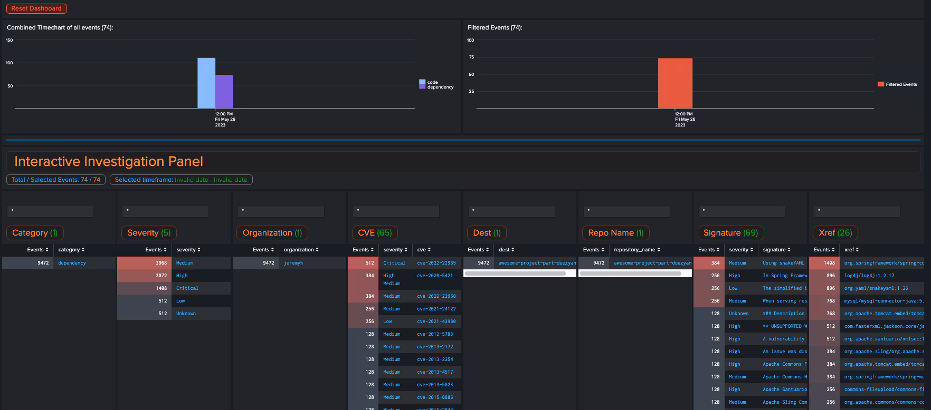Click the red Filtered Events bar
Image resolution: width=931 pixels, height=410 pixels.
tap(674, 83)
